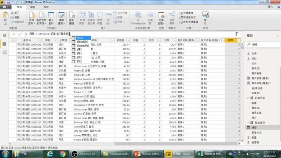Image resolution: width=281 pixels, height=158 pixels.
Task: Select the 訂單 ID field
Action: pyautogui.click(x=256, y=93)
